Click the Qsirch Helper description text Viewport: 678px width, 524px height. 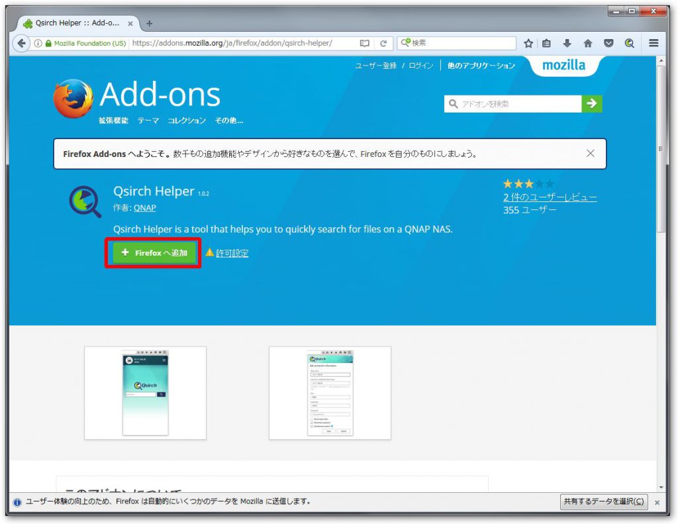(283, 229)
